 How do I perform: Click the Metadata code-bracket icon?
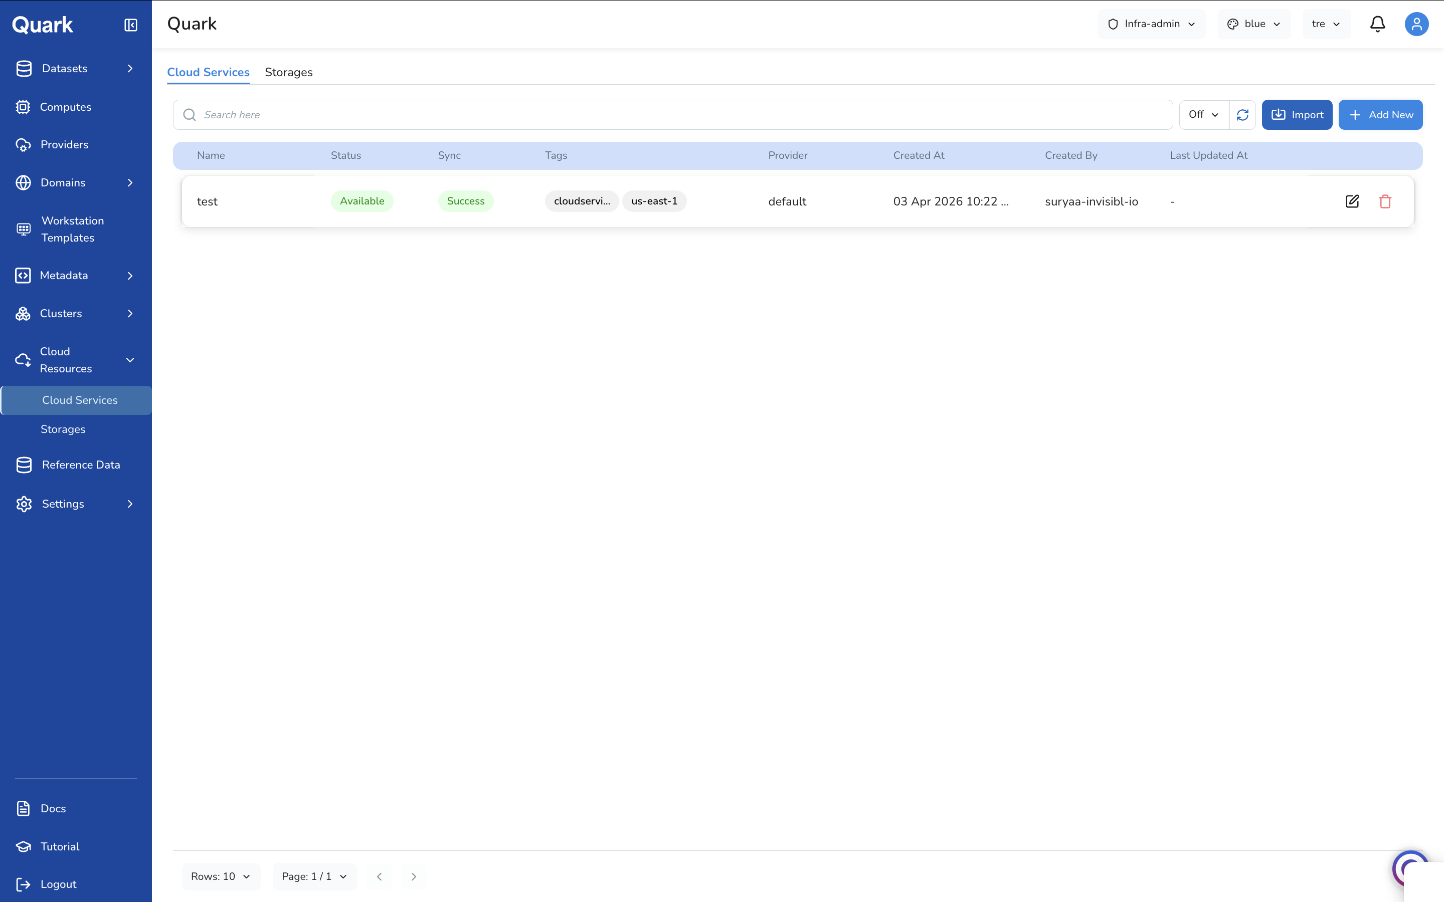pyautogui.click(x=23, y=276)
